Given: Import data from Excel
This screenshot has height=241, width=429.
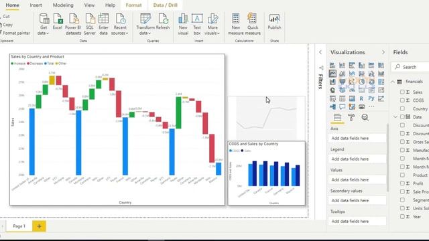Looking at the screenshot, I should [58, 21].
